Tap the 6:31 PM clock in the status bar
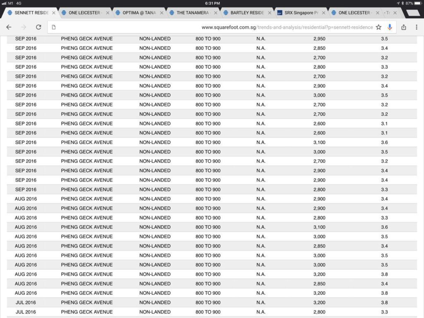Image resolution: width=424 pixels, height=318 pixels. [212, 3]
